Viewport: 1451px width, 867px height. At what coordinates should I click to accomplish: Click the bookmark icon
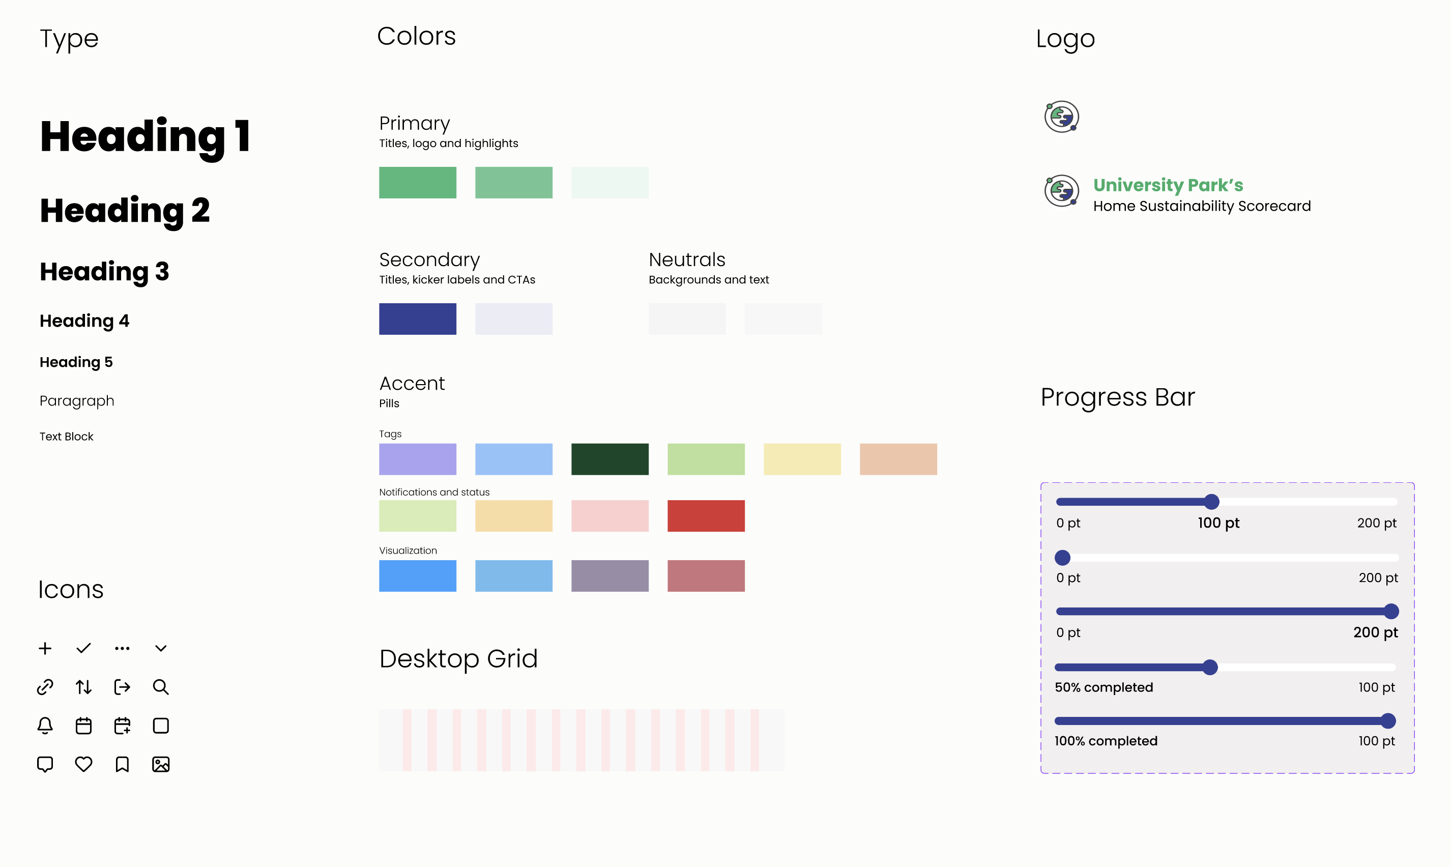122,764
